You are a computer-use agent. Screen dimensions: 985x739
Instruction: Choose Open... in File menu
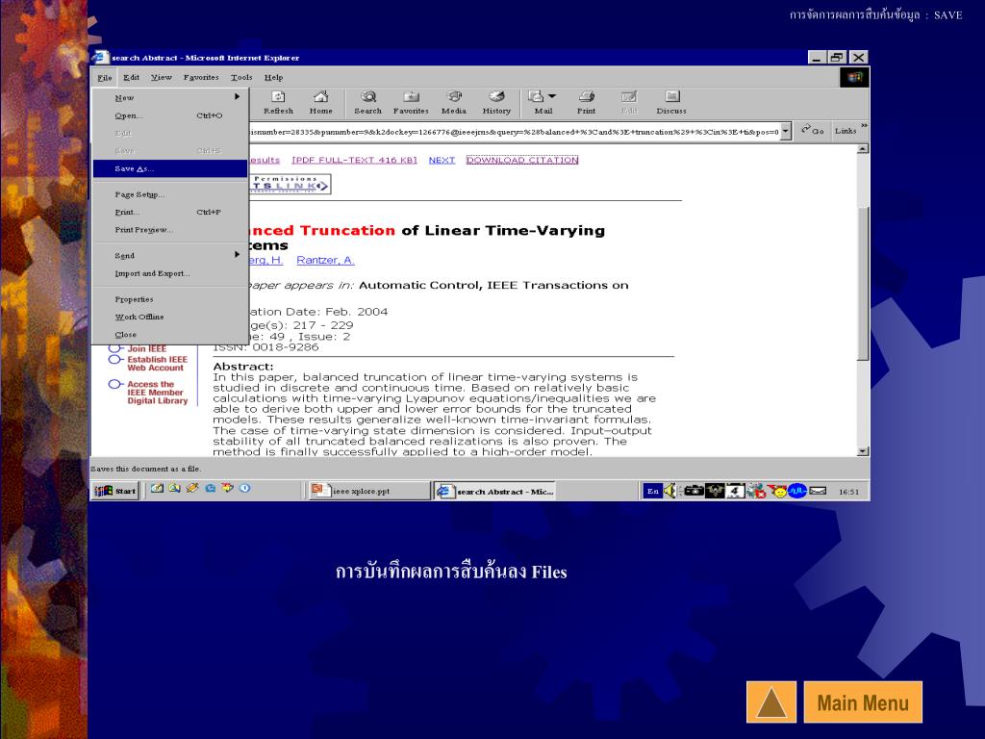click(x=170, y=115)
